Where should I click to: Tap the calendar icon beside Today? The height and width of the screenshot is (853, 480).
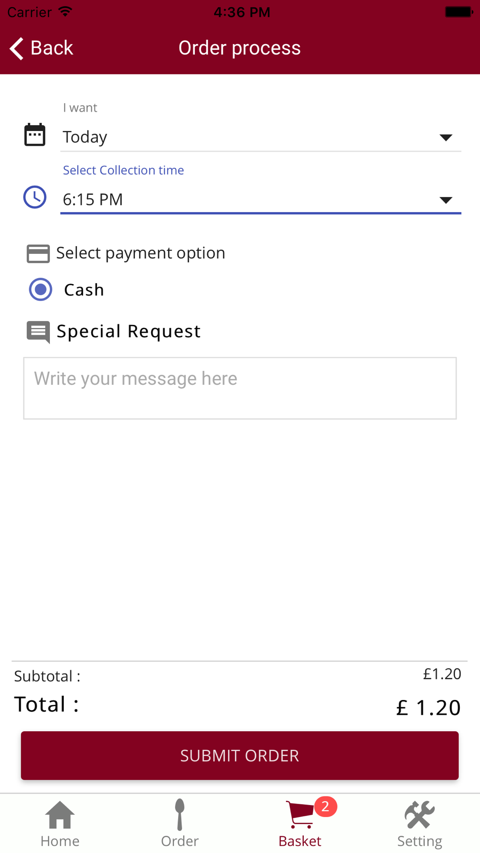(x=35, y=135)
